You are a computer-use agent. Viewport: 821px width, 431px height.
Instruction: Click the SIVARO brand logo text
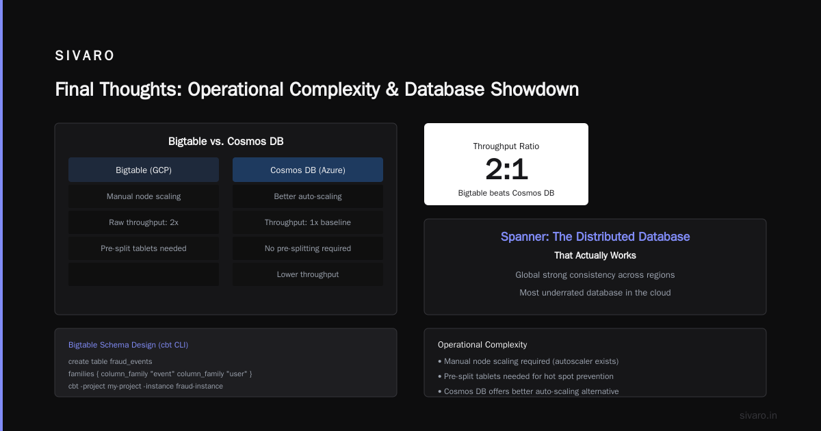(x=85, y=56)
